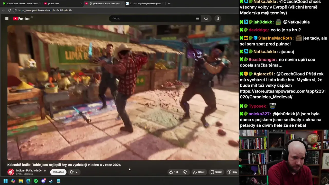Close the (1) YouTube tab
This screenshot has width=329, height=185.
coord(81,3)
